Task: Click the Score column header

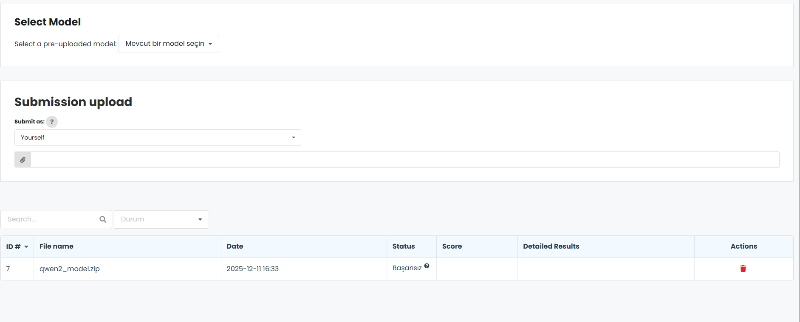Action: pos(452,246)
